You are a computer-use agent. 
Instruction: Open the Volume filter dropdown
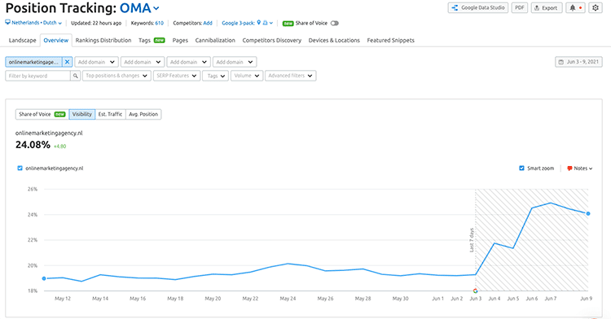click(247, 76)
